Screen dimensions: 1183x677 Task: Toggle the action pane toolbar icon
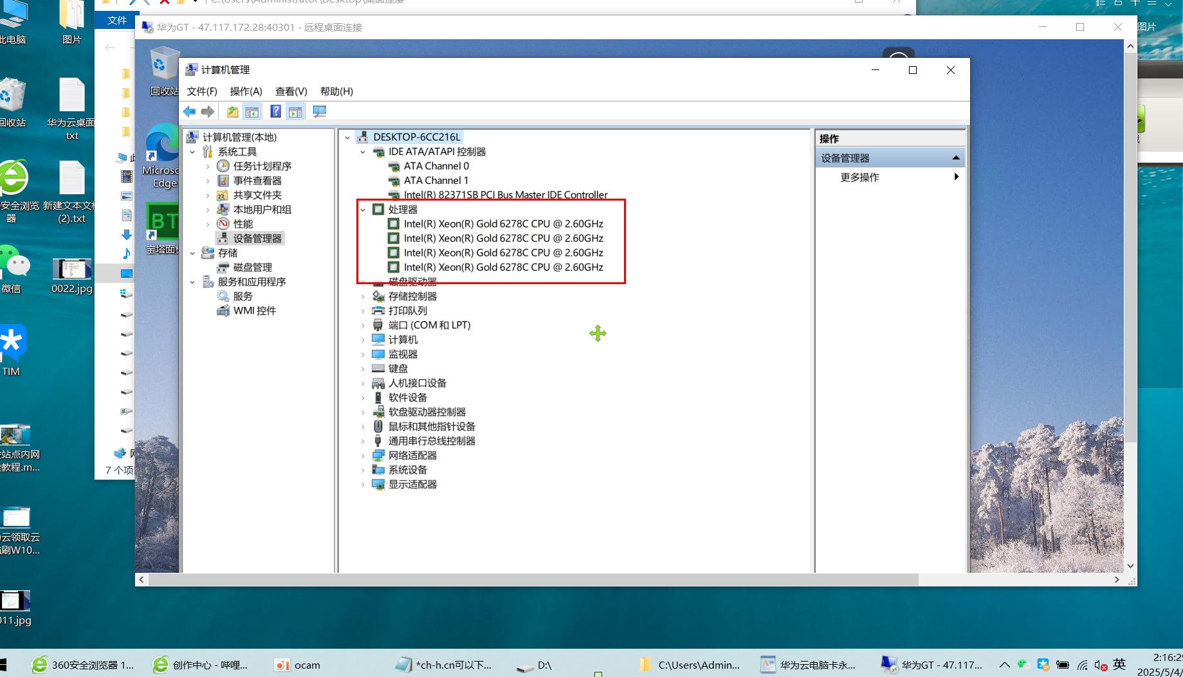pos(295,112)
